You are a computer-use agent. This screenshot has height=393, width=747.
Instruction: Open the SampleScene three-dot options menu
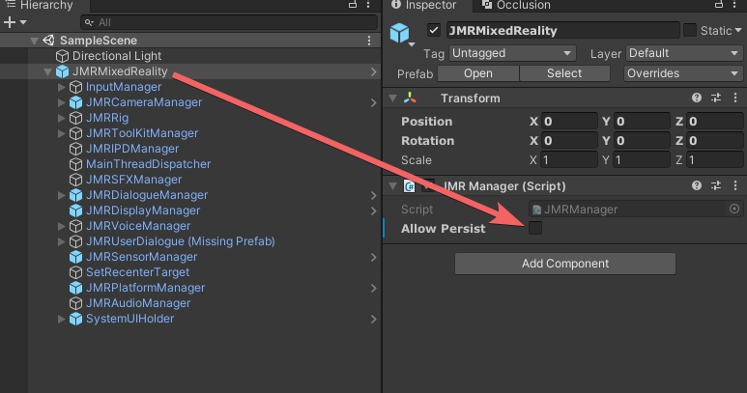point(369,41)
